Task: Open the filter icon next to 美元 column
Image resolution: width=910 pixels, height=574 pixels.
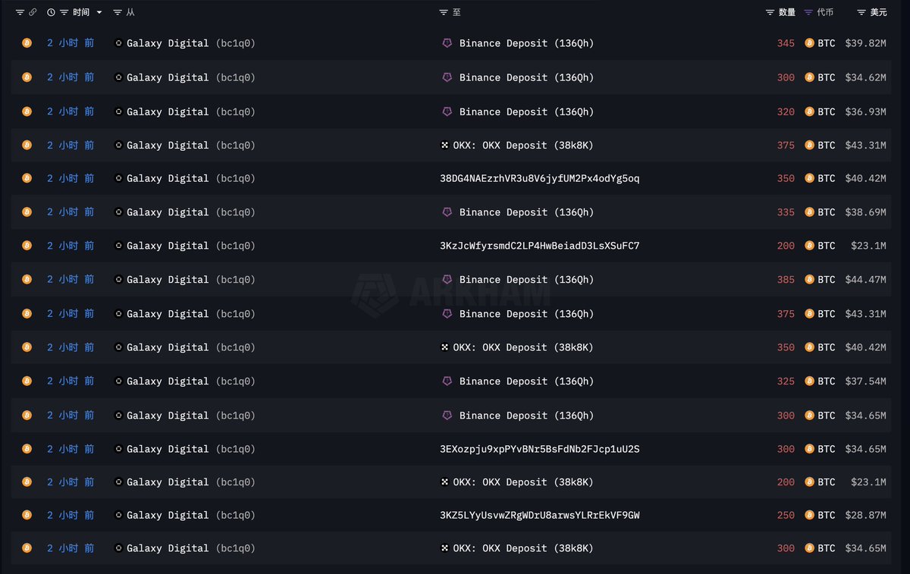Action: pyautogui.click(x=861, y=12)
